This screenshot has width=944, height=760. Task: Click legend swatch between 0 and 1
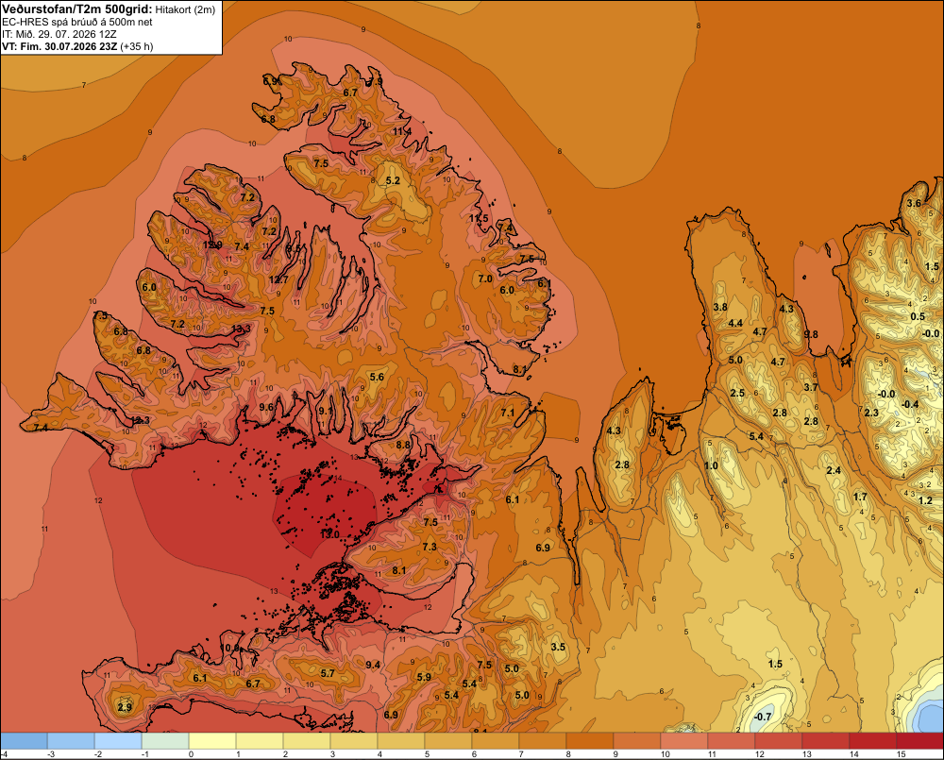pyautogui.click(x=212, y=741)
